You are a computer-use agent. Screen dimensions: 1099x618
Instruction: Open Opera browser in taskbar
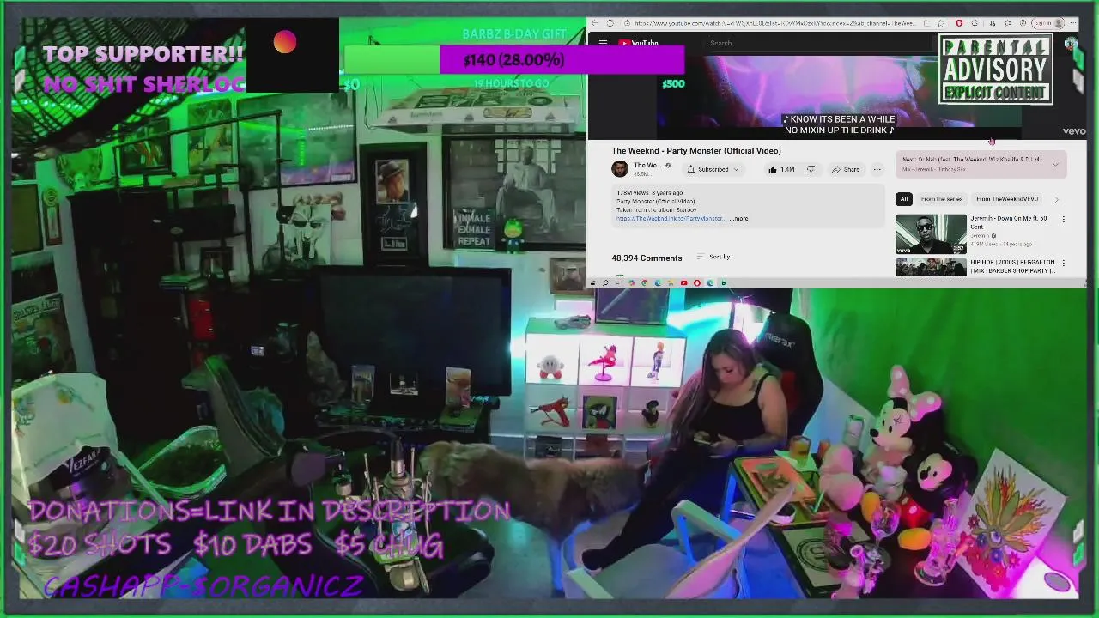[x=697, y=283]
